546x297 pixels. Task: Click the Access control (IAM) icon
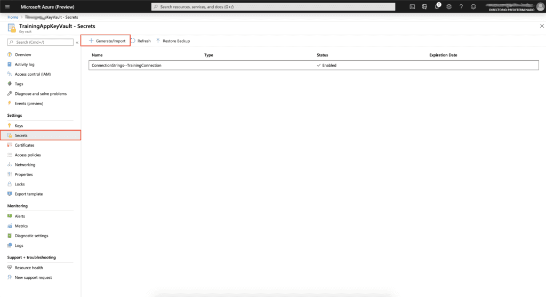click(10, 74)
